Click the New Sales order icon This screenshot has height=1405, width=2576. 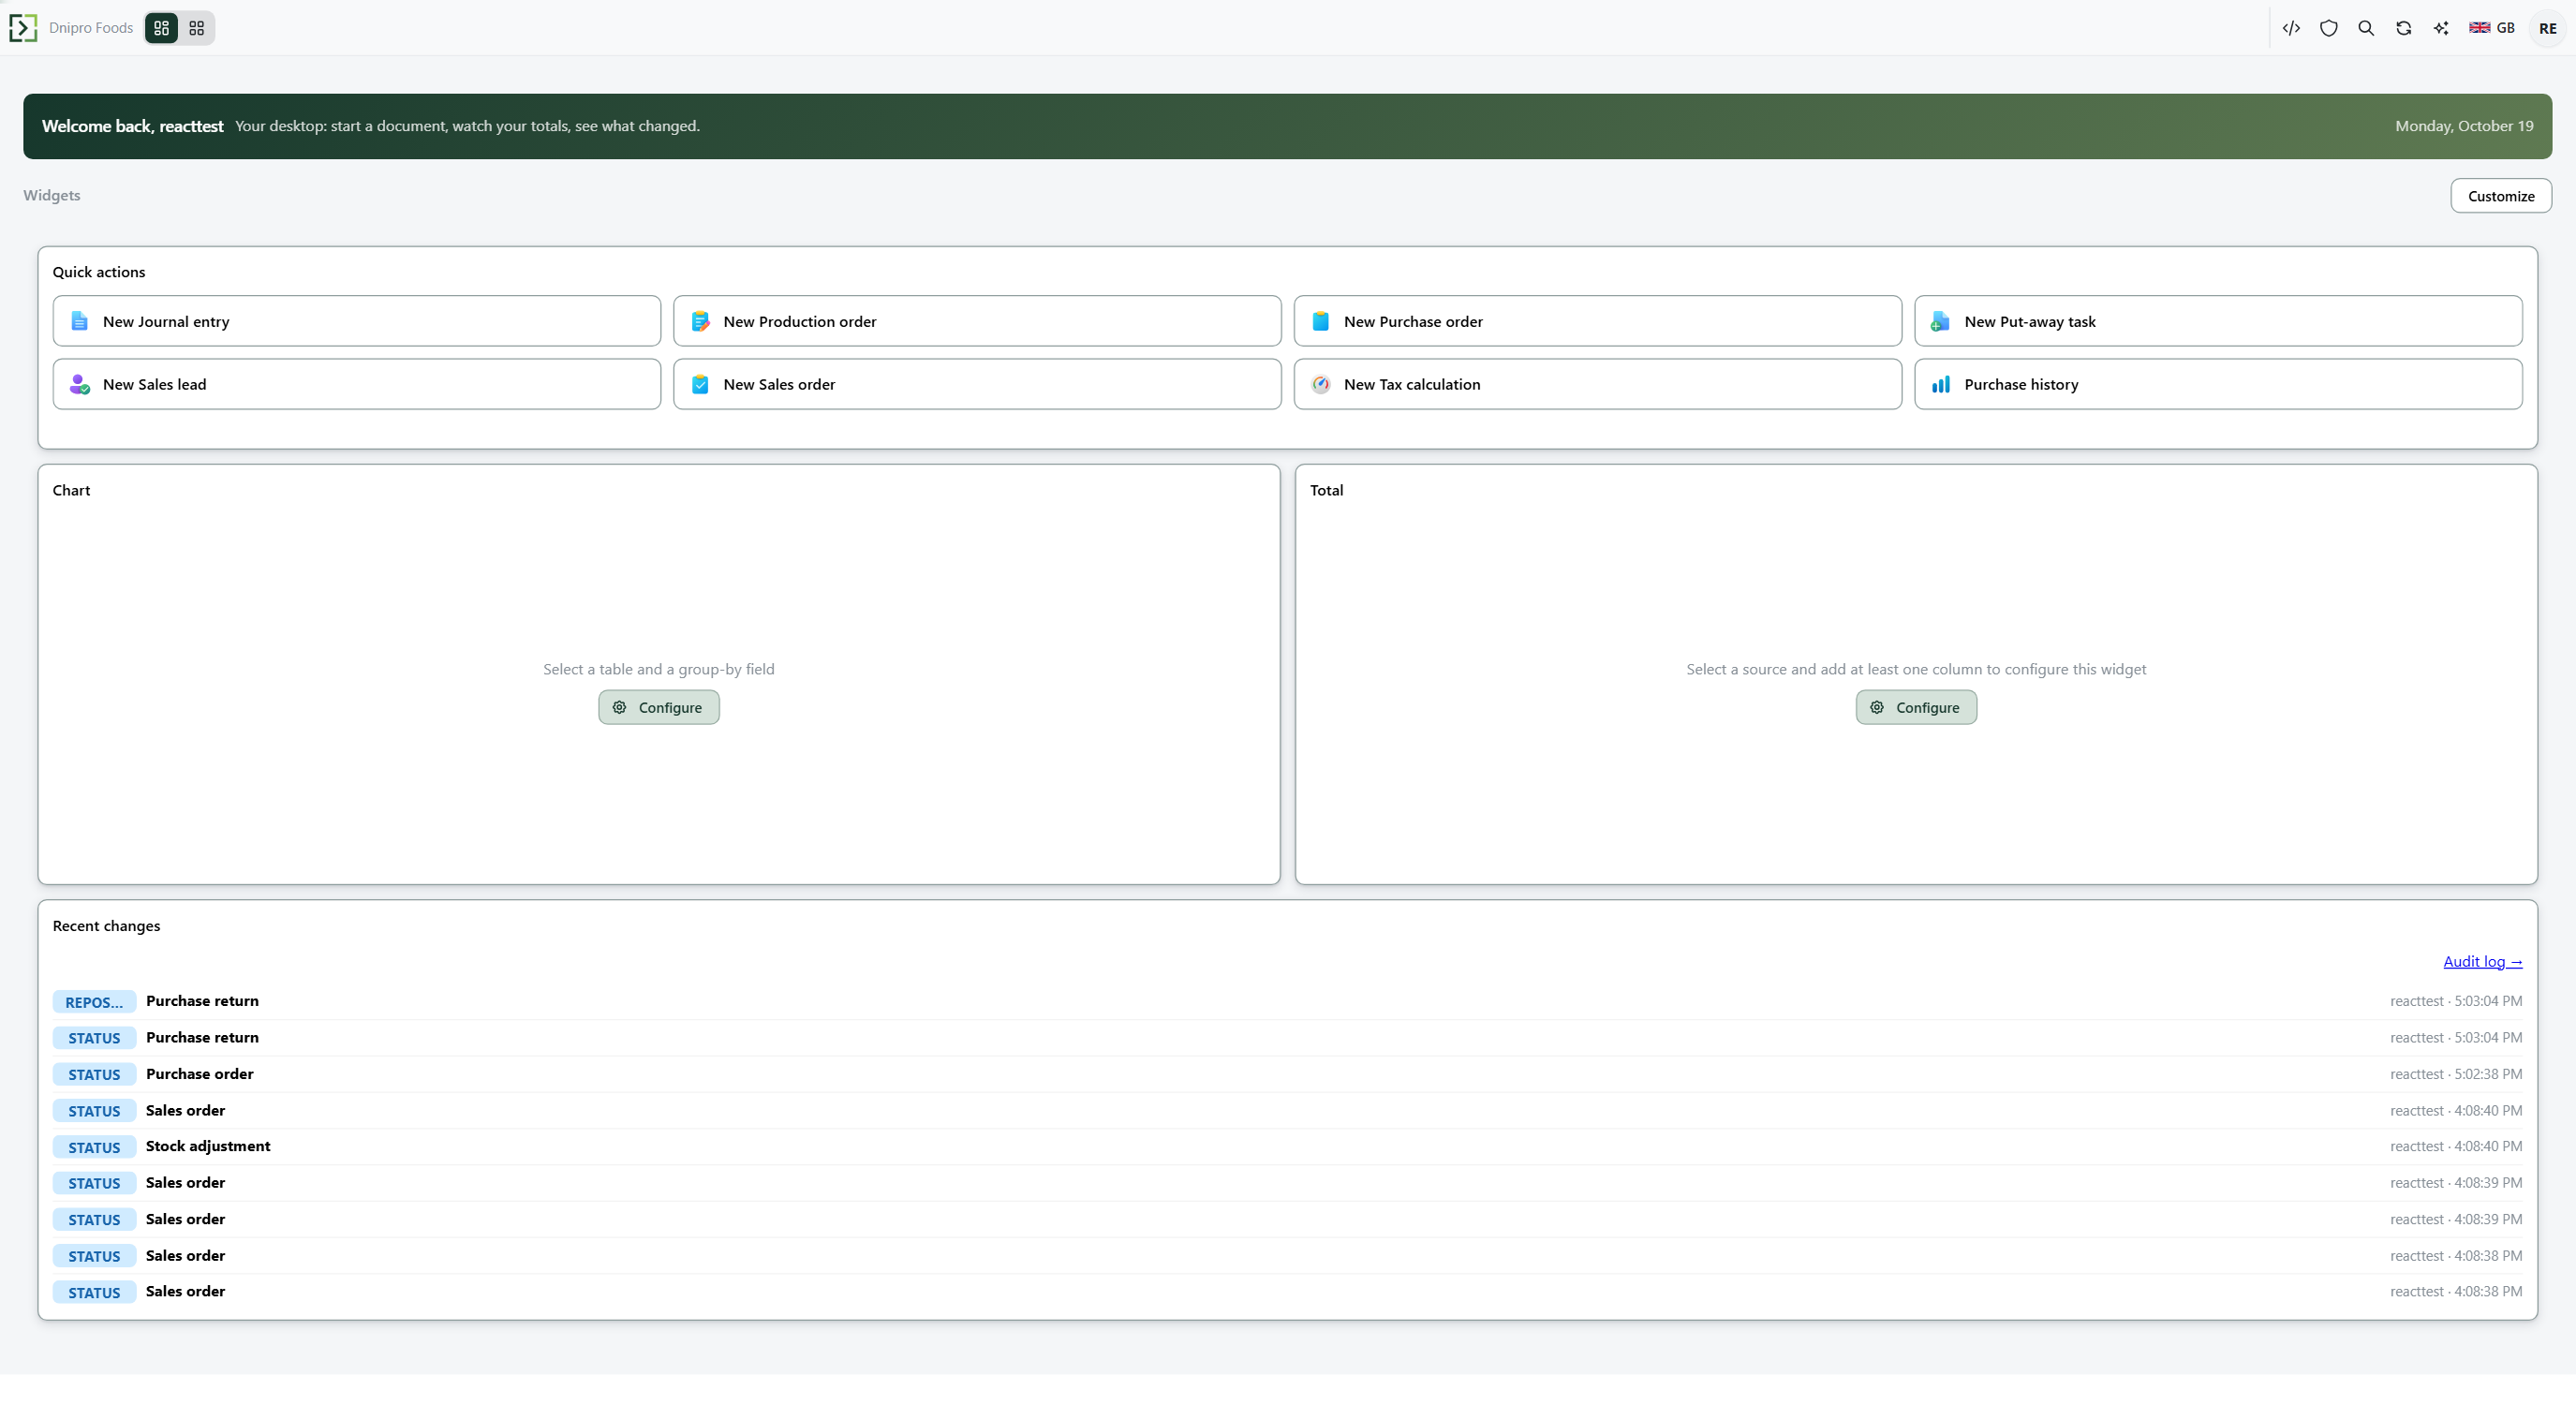coord(700,384)
